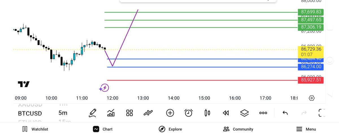Change chart type with the candlestick icon
339x136 pixels.
pos(207,113)
